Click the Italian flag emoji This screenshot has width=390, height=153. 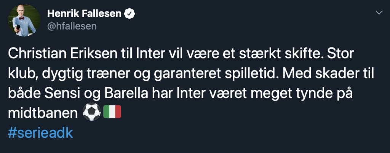tap(112, 112)
